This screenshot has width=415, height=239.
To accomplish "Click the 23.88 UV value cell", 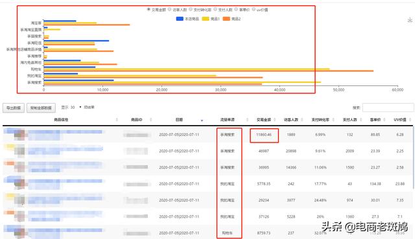I will tap(400, 184).
